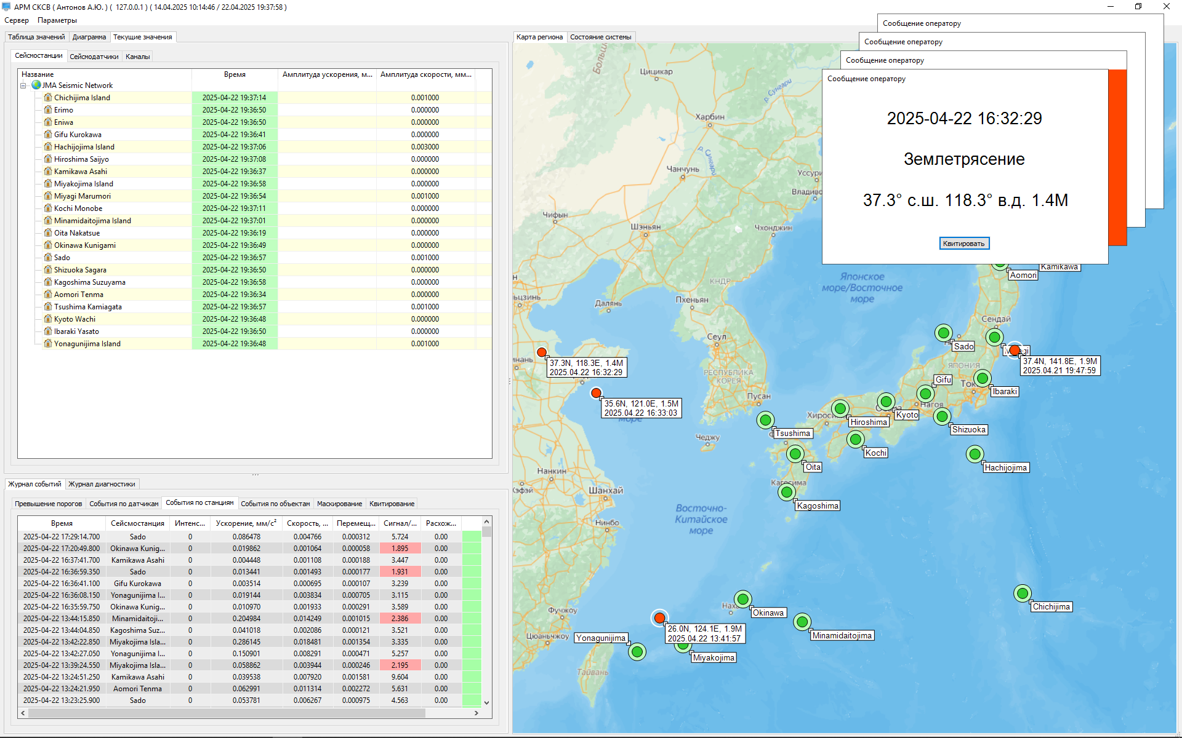Click the orange-red bar of the second operator message
The width and height of the screenshot is (1182, 738).
(1118, 157)
